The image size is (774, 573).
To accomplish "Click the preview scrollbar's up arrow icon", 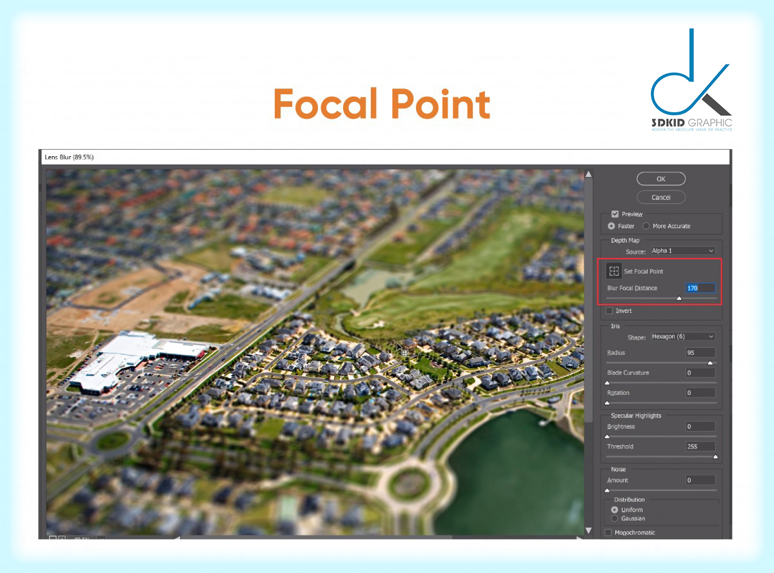I will coord(588,173).
